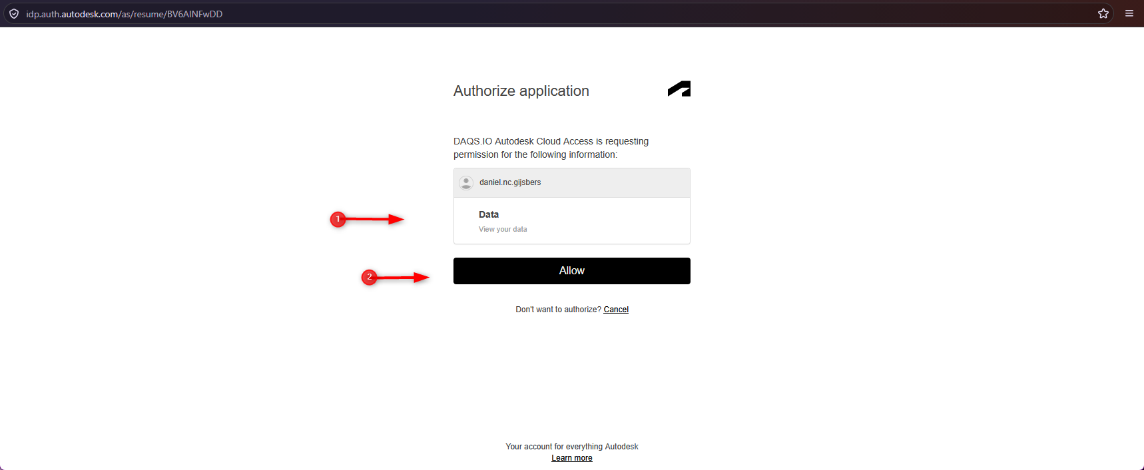Bookmark this page with the star icon
The height and width of the screenshot is (470, 1144).
[1103, 13]
